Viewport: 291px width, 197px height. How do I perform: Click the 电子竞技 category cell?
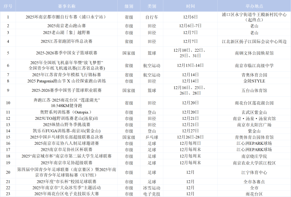pos(151,194)
